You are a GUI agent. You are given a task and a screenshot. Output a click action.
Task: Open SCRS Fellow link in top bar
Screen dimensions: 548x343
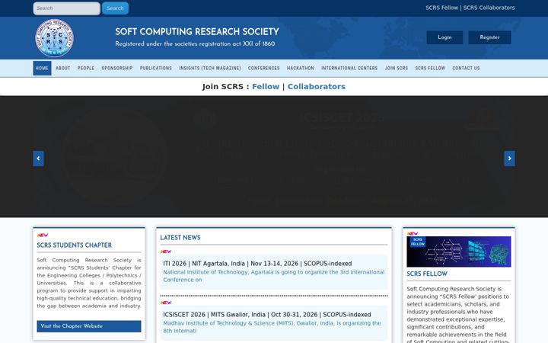(x=441, y=8)
